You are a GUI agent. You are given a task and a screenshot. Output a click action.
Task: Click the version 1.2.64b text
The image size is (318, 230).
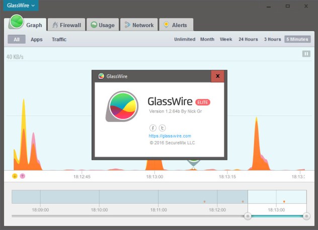click(x=176, y=111)
